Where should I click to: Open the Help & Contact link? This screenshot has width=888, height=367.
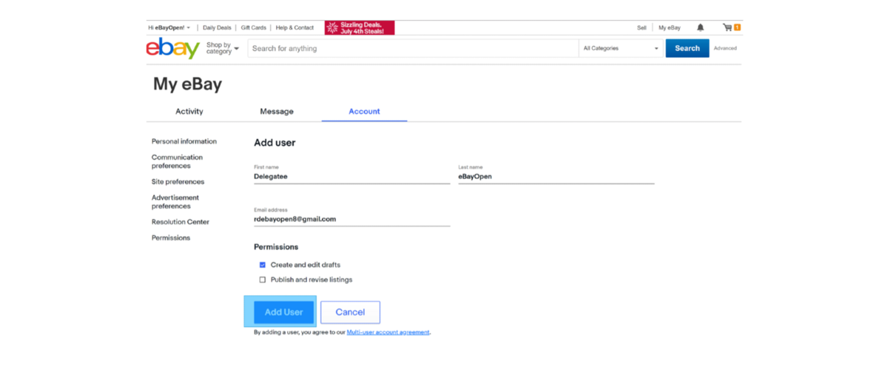tap(295, 27)
